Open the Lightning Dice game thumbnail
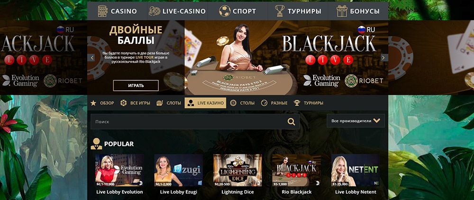Image resolution: width=474 pixels, height=200 pixels. pyautogui.click(x=237, y=170)
